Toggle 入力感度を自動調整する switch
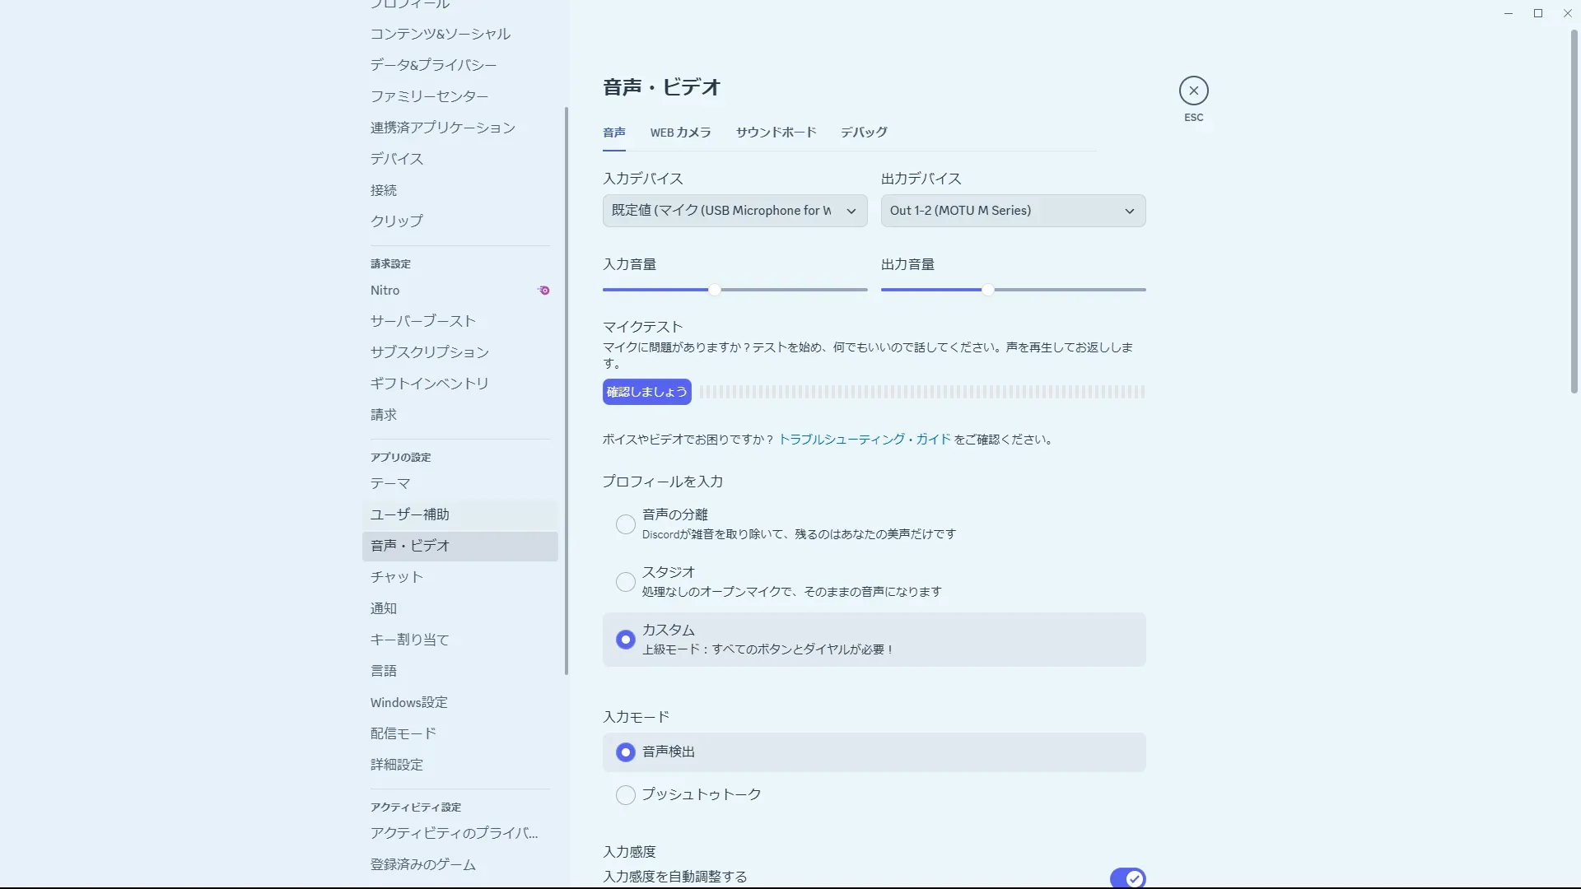Viewport: 1581px width, 889px height. click(1127, 878)
